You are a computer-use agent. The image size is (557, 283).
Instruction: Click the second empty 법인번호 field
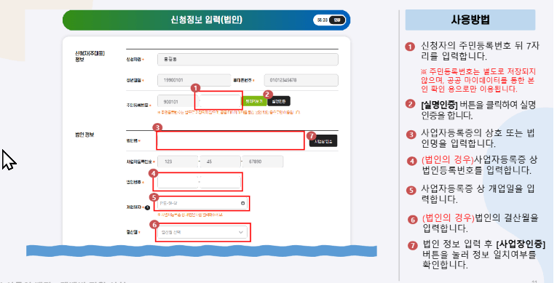220,182
